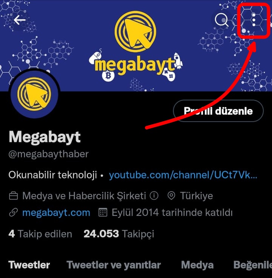272x278 pixels.
Task: Switch to the Beğeniler tab
Action: tap(253, 265)
